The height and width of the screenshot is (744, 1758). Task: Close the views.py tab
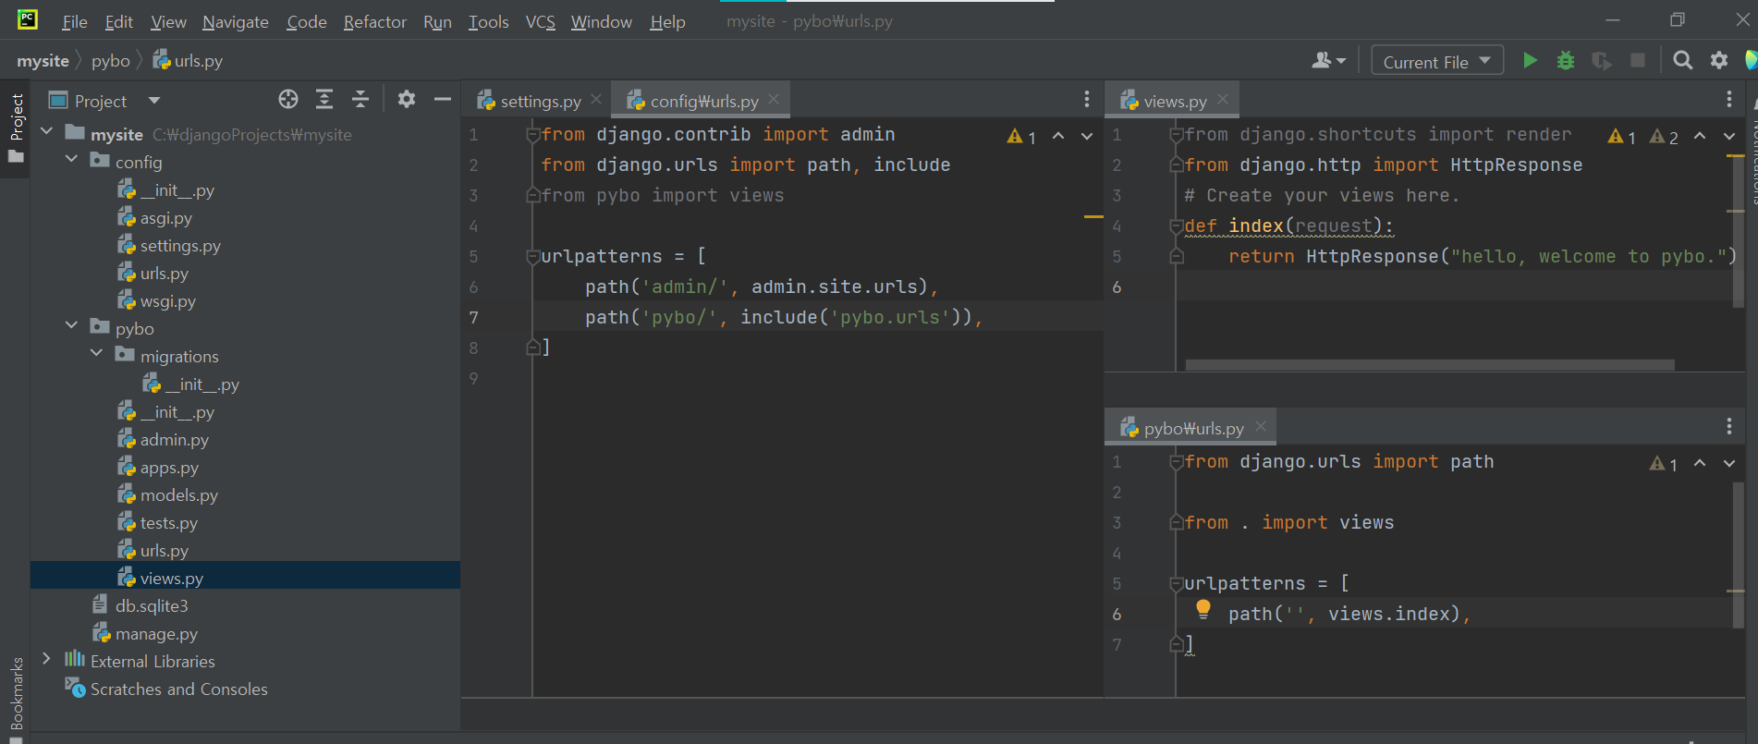(1223, 99)
